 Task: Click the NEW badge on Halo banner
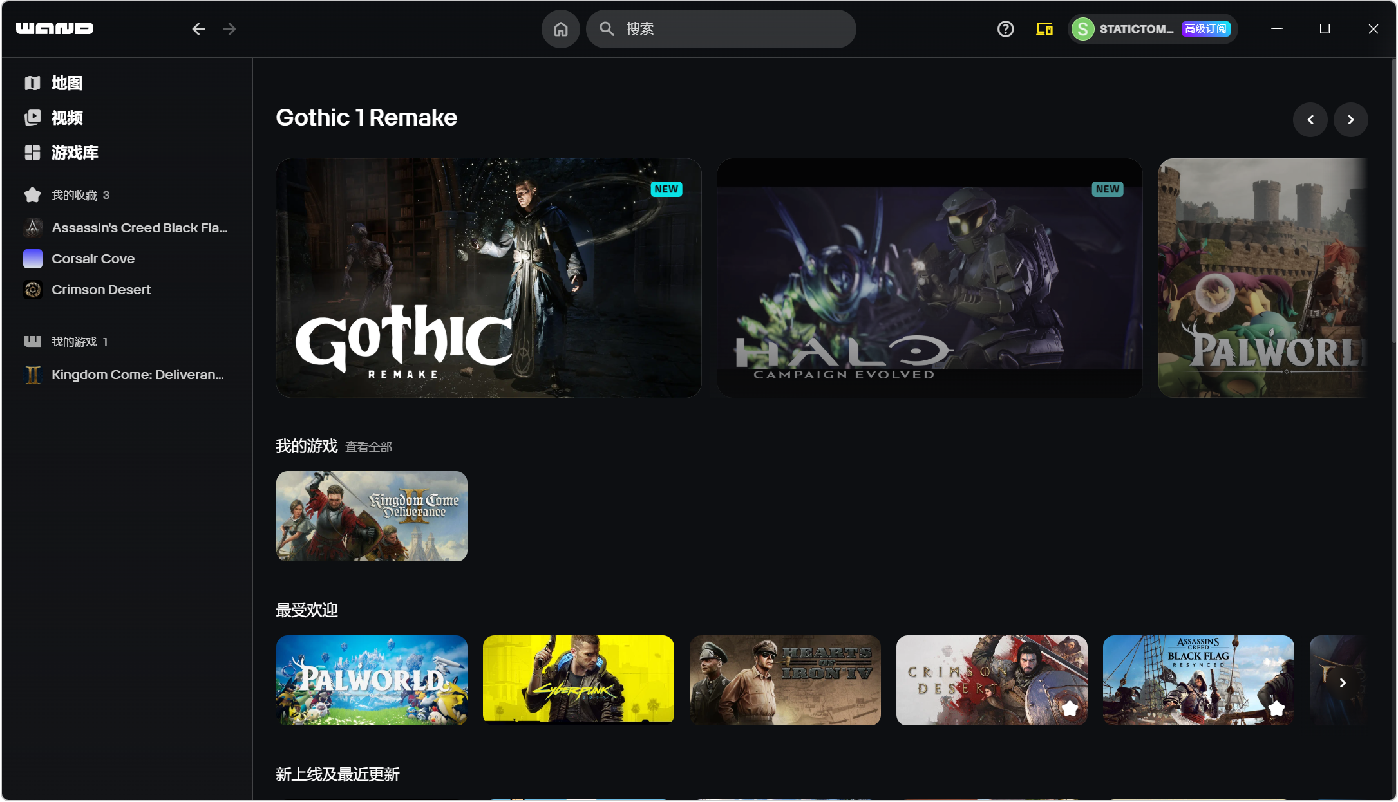1108,189
